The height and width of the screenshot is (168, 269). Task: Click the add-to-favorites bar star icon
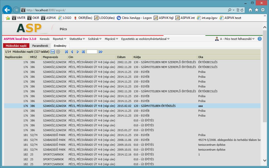pos(8,18)
